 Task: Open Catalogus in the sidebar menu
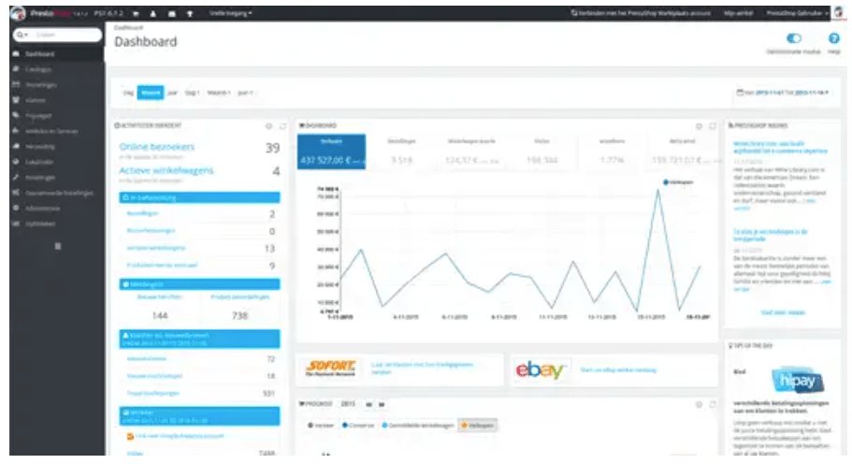tap(39, 69)
